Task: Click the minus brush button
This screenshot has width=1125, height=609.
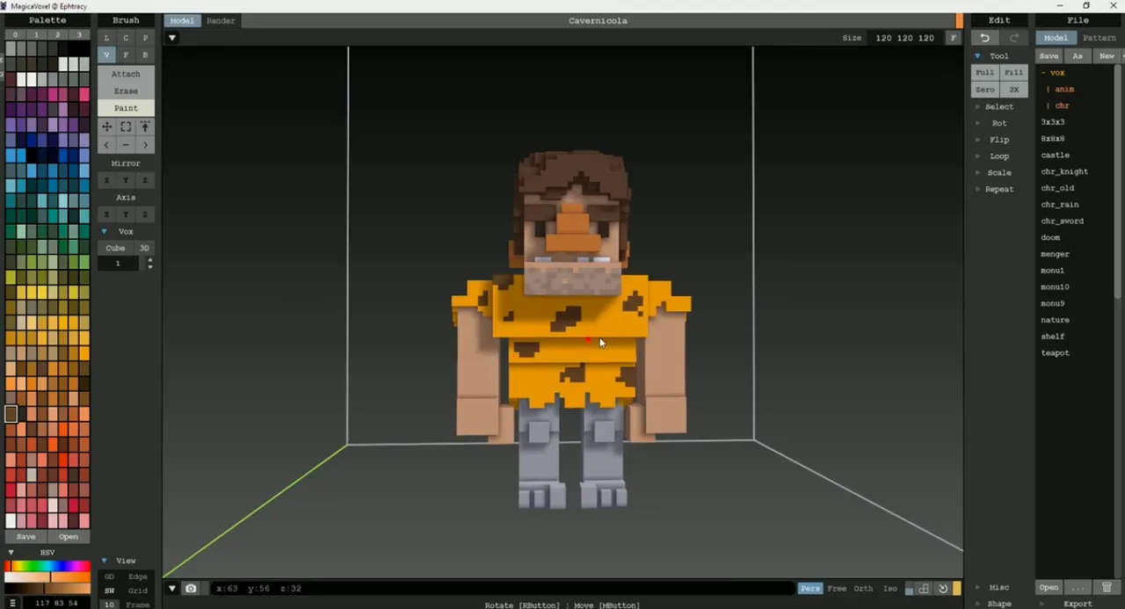Action: pyautogui.click(x=126, y=145)
